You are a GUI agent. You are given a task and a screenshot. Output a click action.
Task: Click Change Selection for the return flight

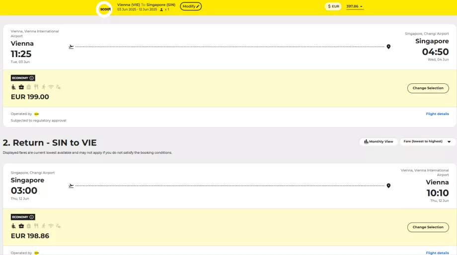point(428,227)
